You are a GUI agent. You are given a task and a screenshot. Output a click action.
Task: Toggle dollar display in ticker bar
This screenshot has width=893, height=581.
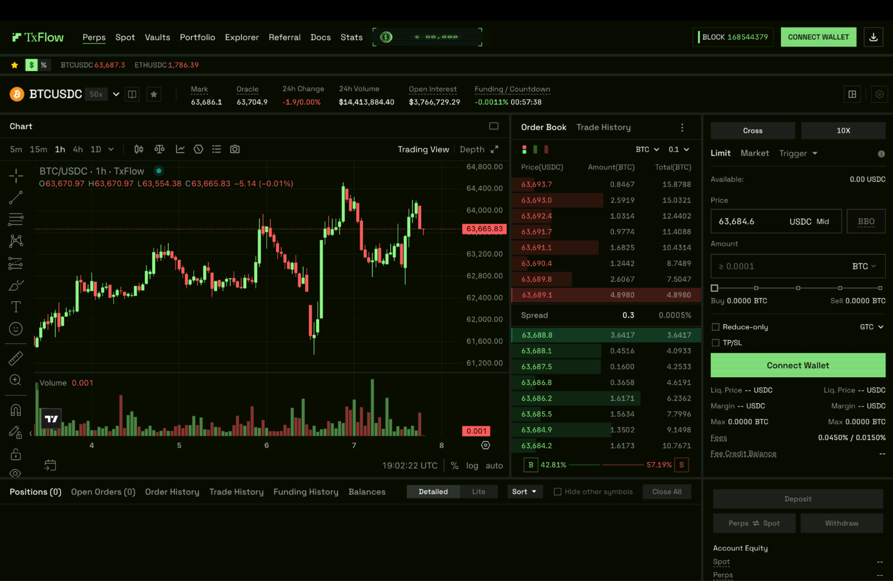pyautogui.click(x=32, y=65)
